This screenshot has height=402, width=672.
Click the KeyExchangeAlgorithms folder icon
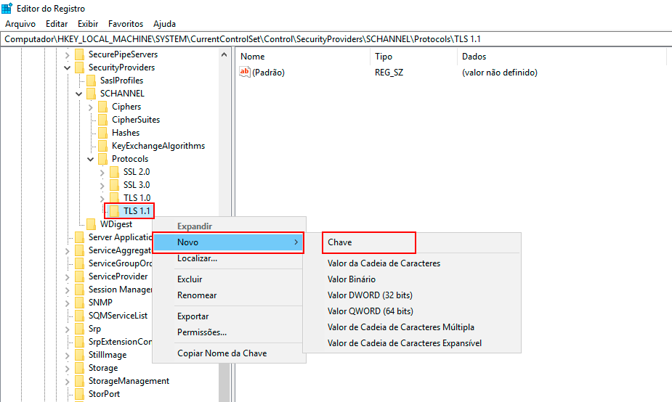pos(102,146)
